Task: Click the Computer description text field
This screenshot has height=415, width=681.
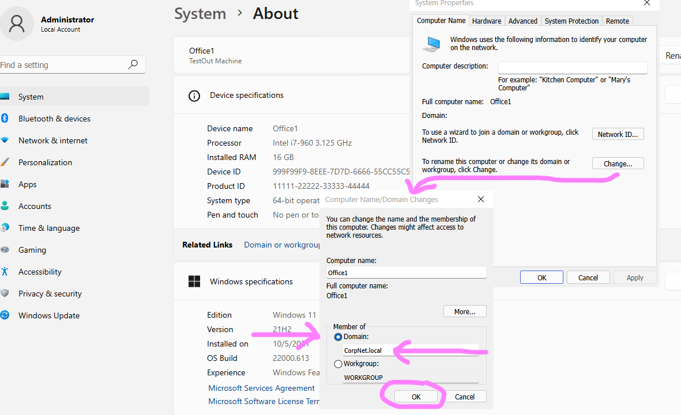Action: tap(573, 67)
